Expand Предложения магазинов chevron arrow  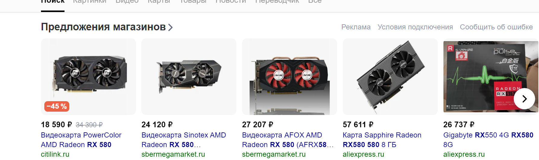click(x=170, y=28)
